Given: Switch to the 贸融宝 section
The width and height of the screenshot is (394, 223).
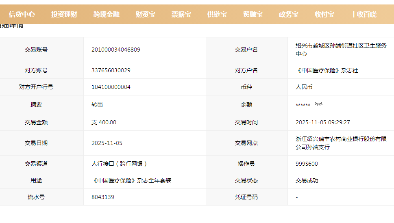Looking at the screenshot, I should click(x=253, y=14).
